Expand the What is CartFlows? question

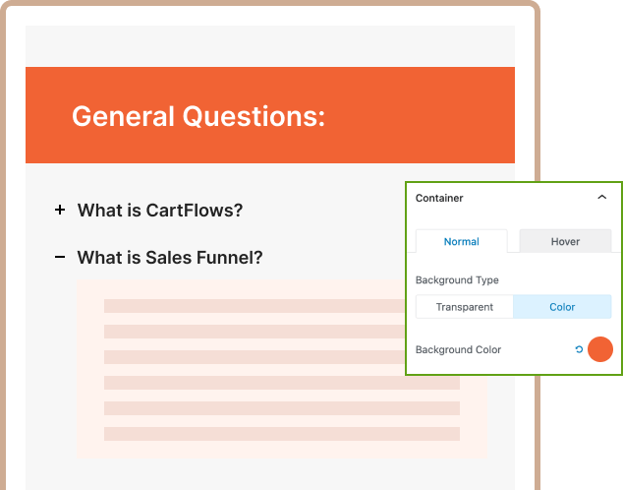click(x=159, y=210)
